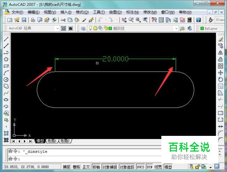This screenshot has height=172, width=227.
Task: Toggle 捕捉 snap mode
Action: click(66, 167)
